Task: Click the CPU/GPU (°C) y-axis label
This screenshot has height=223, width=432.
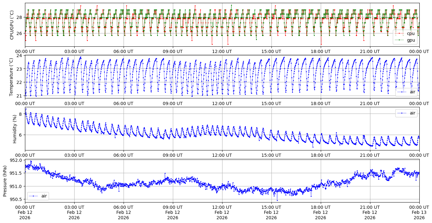Action: coord(12,25)
